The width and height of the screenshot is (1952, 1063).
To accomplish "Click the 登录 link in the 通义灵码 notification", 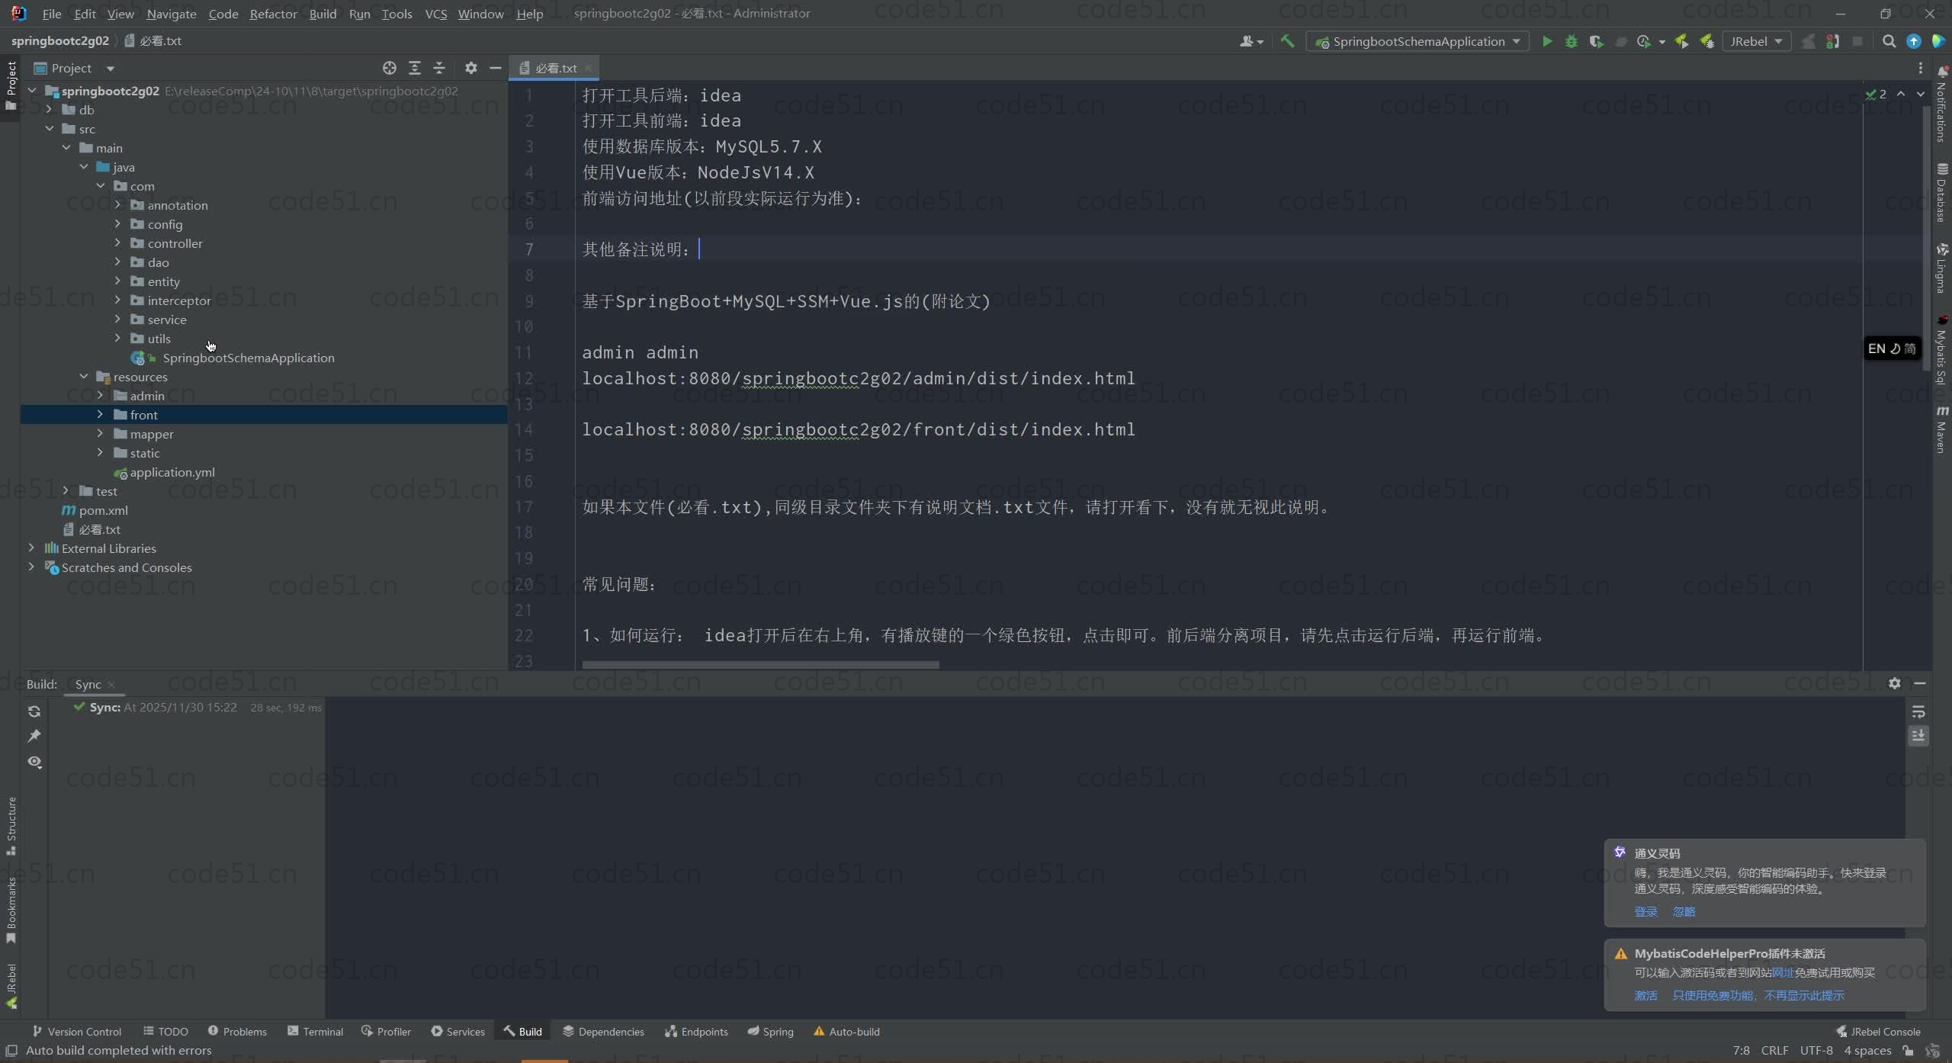I will click(x=1645, y=911).
